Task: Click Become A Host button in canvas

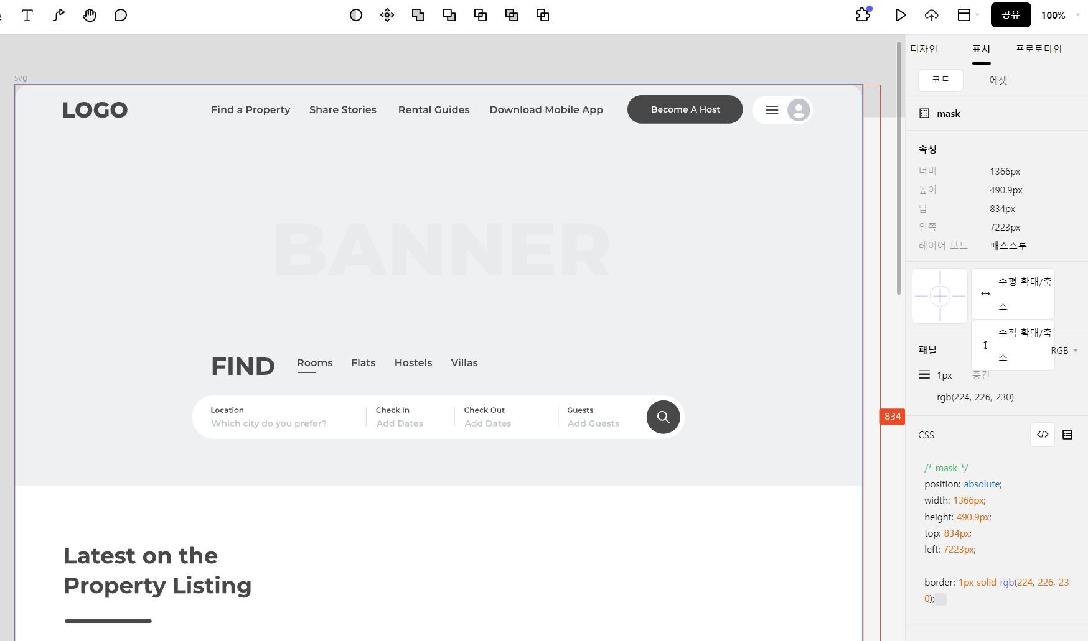Action: click(x=685, y=109)
